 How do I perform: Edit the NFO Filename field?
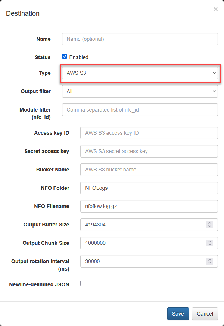(x=149, y=206)
